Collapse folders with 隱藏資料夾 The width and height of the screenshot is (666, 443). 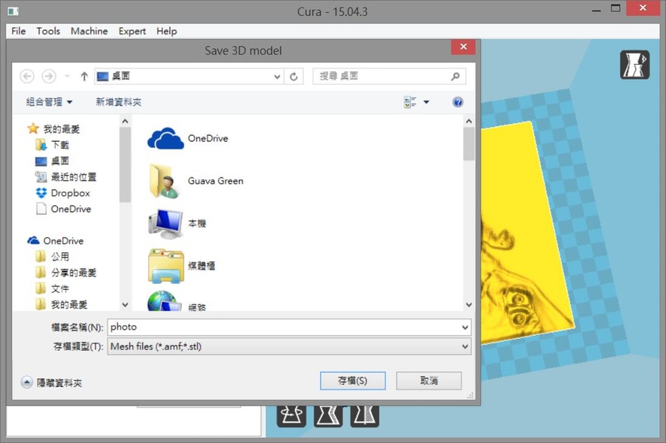(51, 383)
